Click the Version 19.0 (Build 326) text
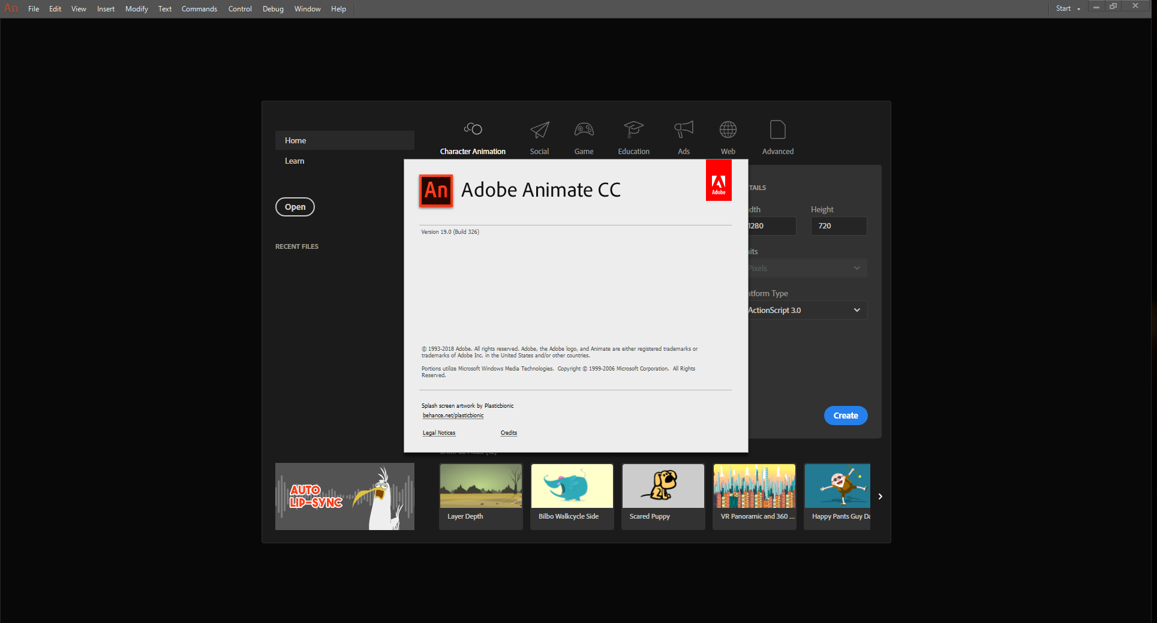Screen dimensions: 1157x623 (450, 232)
